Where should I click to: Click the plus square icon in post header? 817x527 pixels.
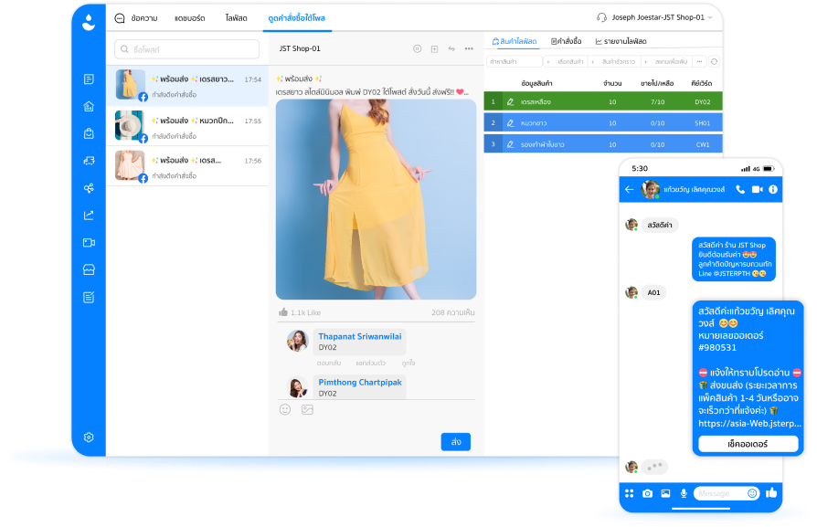tap(434, 49)
